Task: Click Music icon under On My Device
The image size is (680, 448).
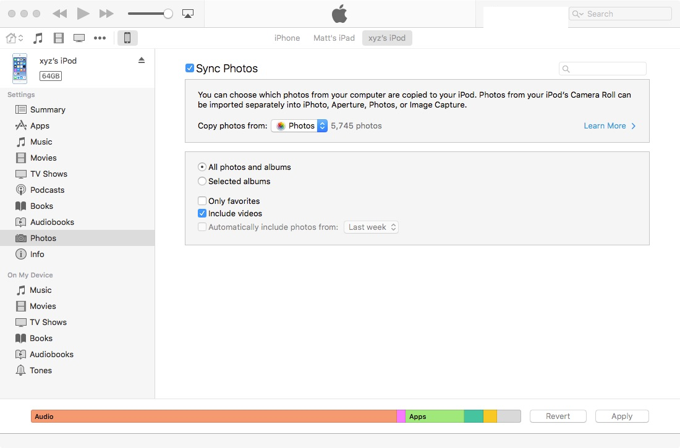Action: (x=21, y=290)
